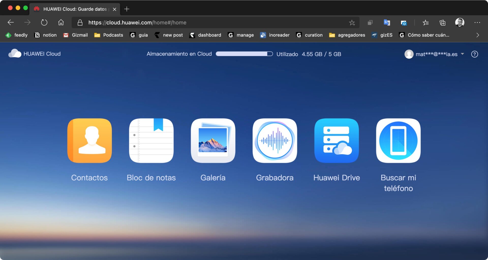Open the Huawei Drive icon
Image resolution: width=488 pixels, height=260 pixels.
pyautogui.click(x=337, y=141)
